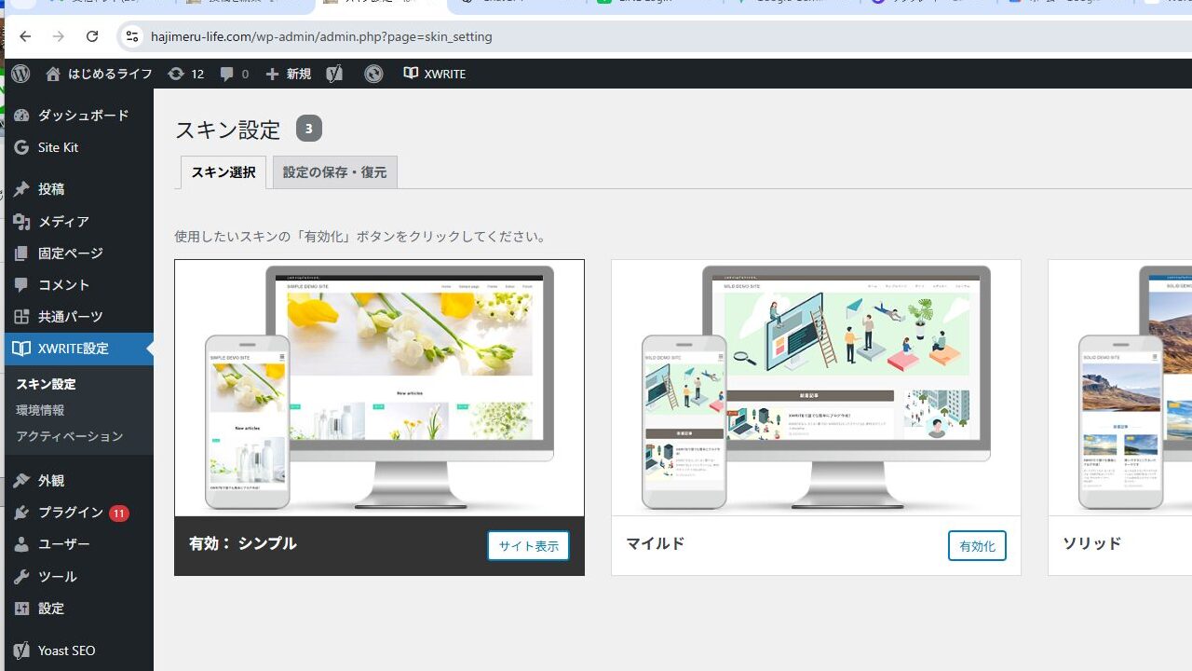Open はじめるライフ site home link
The image size is (1192, 671).
click(99, 74)
